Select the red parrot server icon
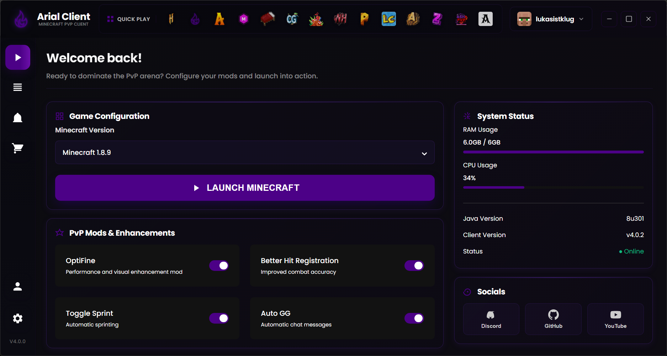This screenshot has width=667, height=356. (316, 19)
